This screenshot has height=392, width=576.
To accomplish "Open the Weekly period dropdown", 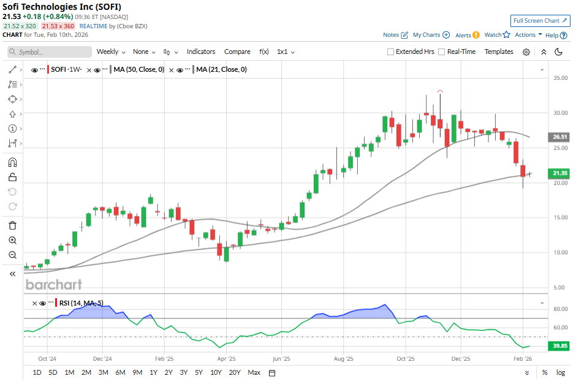I will (x=111, y=52).
